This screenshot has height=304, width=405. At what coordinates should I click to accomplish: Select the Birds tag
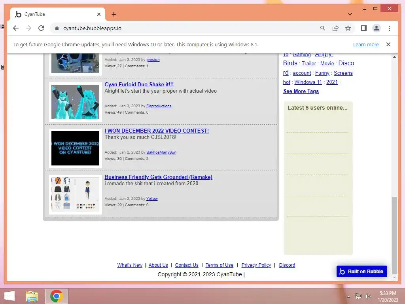(290, 63)
